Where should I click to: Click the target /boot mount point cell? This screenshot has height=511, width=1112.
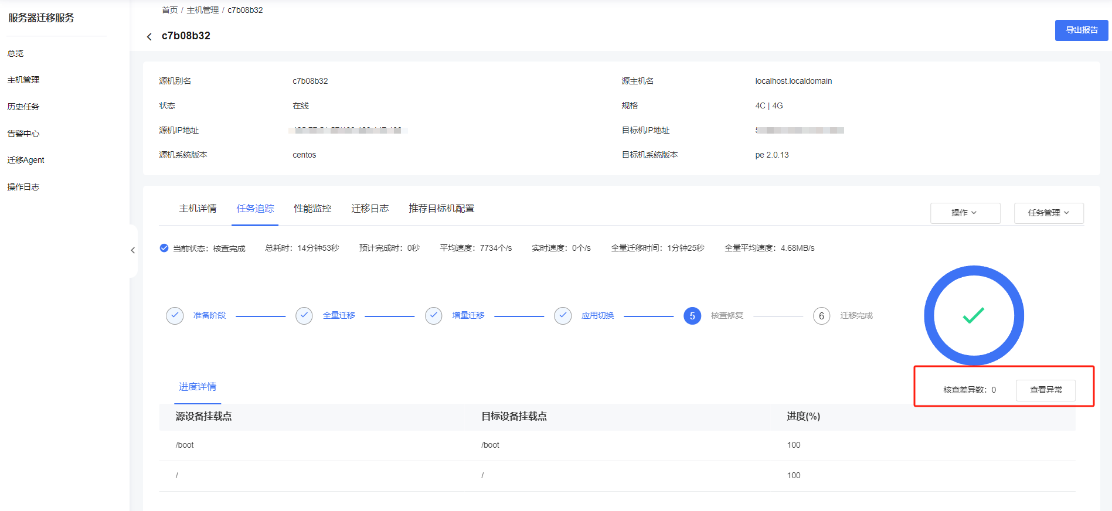click(x=490, y=445)
